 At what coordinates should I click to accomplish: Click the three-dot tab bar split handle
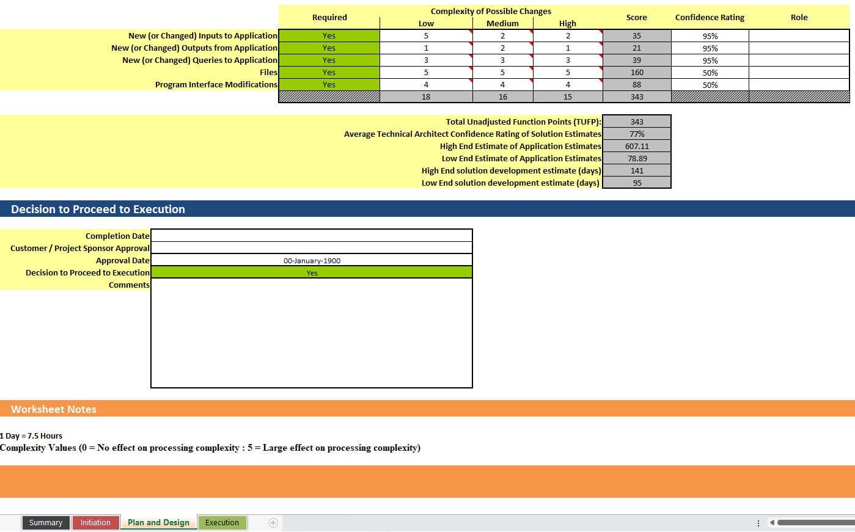pos(758,523)
